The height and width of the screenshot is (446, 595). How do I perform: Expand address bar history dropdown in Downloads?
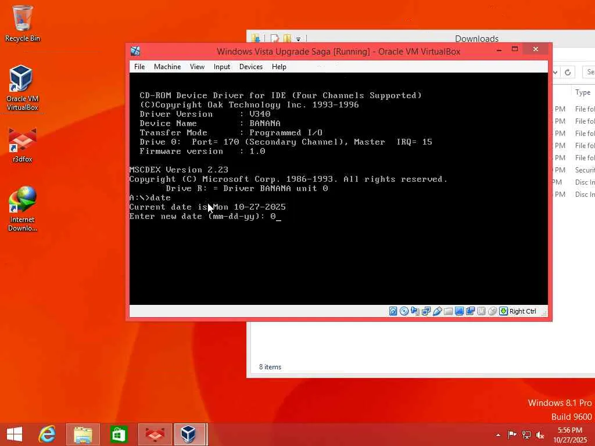pos(555,72)
